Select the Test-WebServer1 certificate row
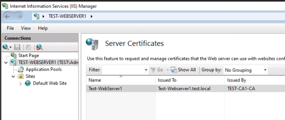Screen dimensions: 285x120 (185, 88)
